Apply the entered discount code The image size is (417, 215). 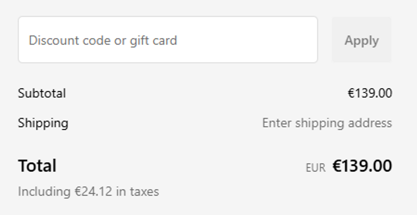(361, 40)
